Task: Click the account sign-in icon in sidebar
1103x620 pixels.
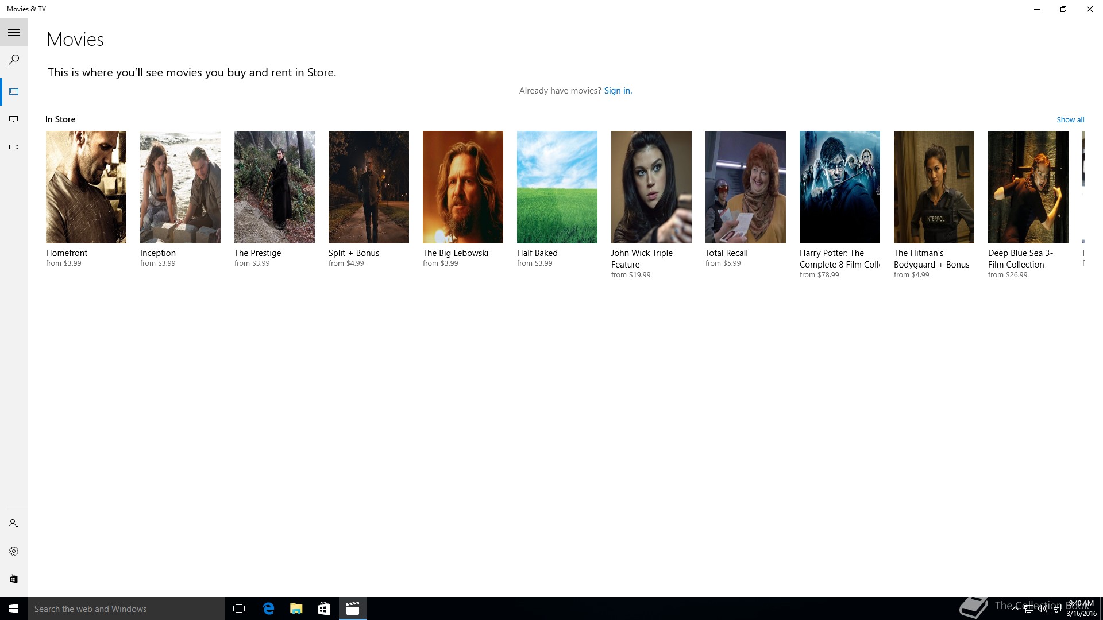Action: [14, 524]
